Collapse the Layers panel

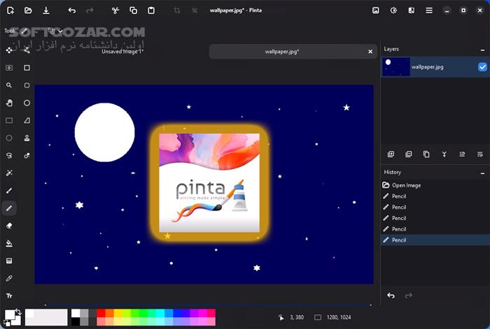[x=482, y=50]
